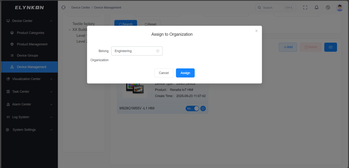Click Device Center breadcrumb link
The image size is (349, 168).
(81, 7)
